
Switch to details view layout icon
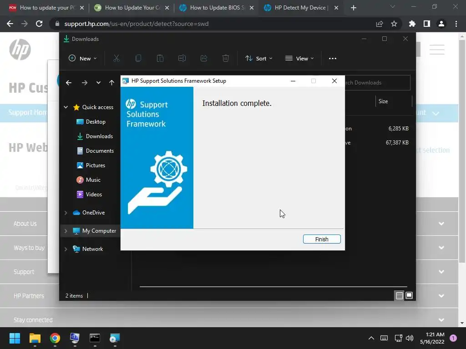(399, 295)
